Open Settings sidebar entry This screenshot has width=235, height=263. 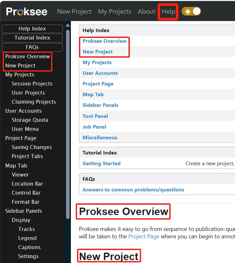28,256
